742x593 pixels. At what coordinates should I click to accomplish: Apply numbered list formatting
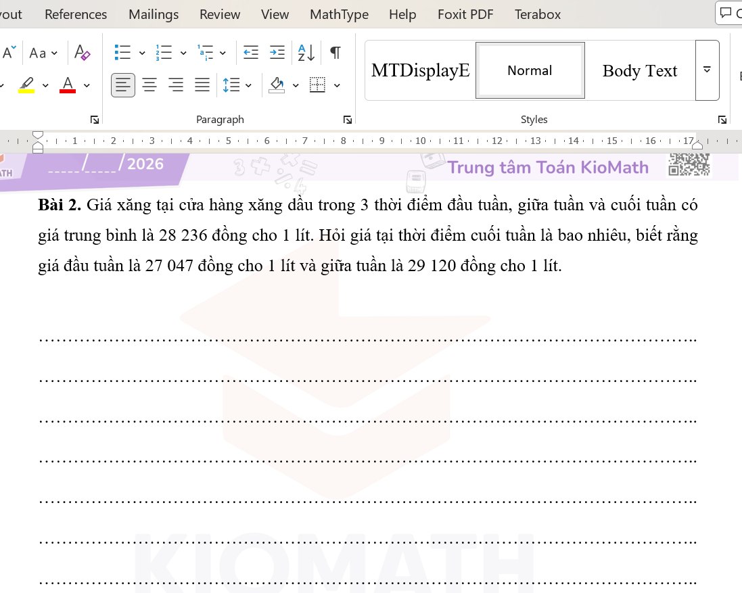point(164,53)
